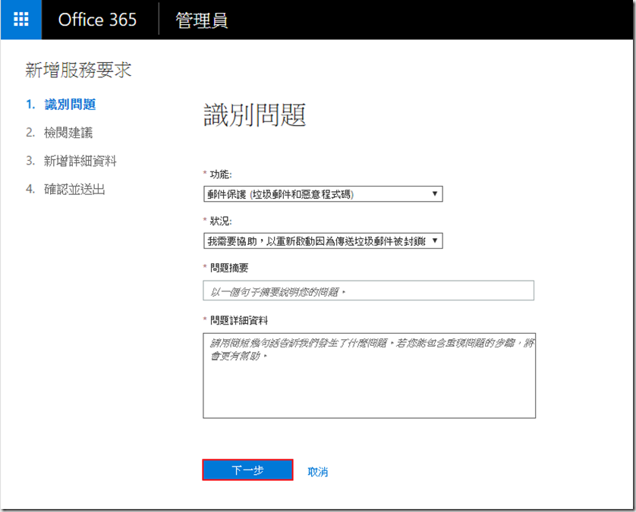Image resolution: width=636 pixels, height=512 pixels.
Task: Click the 取消 cancel link
Action: tap(316, 470)
